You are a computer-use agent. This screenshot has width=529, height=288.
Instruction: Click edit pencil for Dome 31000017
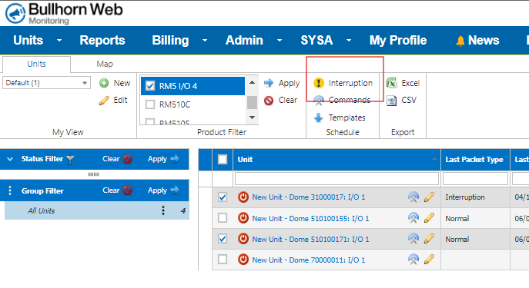[x=429, y=197]
